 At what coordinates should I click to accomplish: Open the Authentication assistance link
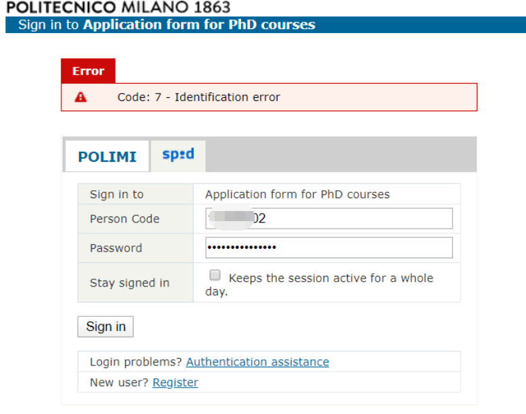coord(257,362)
